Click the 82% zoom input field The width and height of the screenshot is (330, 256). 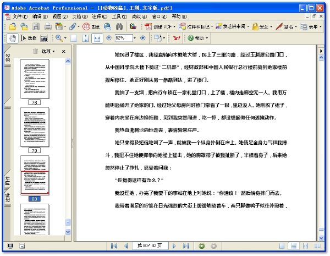point(124,38)
